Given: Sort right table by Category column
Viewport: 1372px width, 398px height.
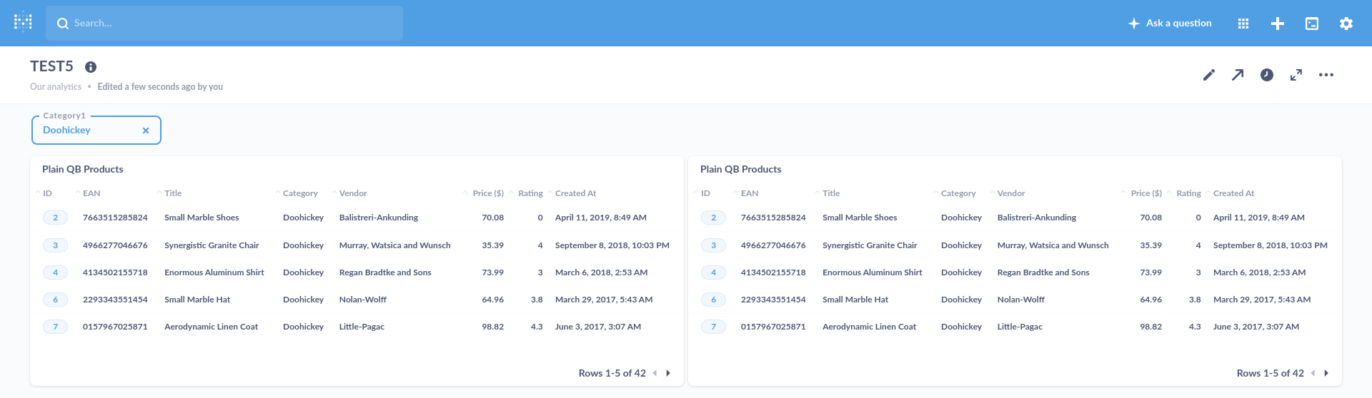Looking at the screenshot, I should point(958,193).
